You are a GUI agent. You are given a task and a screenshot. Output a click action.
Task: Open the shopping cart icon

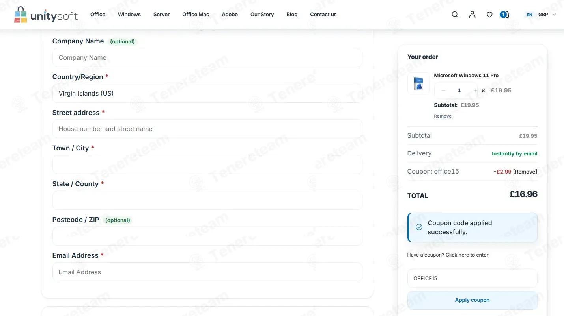pyautogui.click(x=504, y=15)
